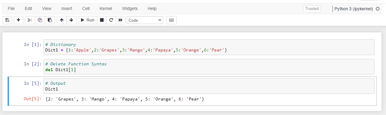The height and width of the screenshot is (115, 386).
Task: Move selected cell down arrow
Action: tap(71, 20)
